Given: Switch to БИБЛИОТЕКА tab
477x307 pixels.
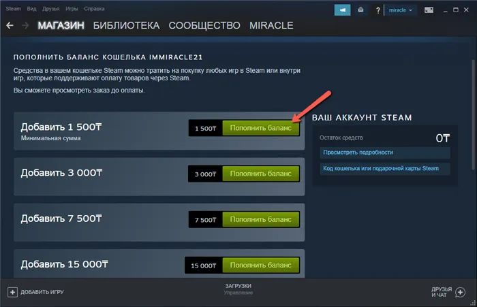Looking at the screenshot, I should [126, 26].
